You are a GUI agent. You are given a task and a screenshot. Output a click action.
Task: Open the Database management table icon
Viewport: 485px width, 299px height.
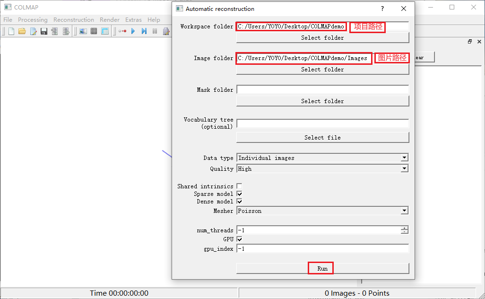[105, 31]
